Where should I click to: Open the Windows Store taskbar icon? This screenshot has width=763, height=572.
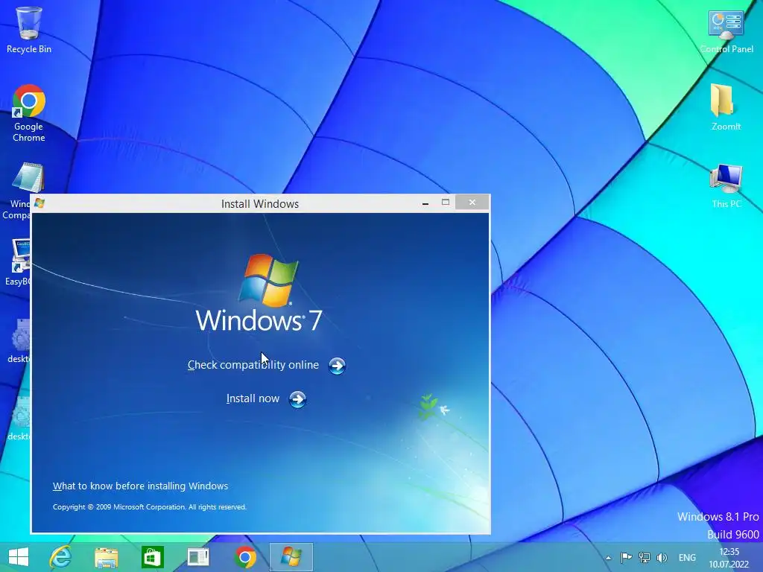(152, 557)
